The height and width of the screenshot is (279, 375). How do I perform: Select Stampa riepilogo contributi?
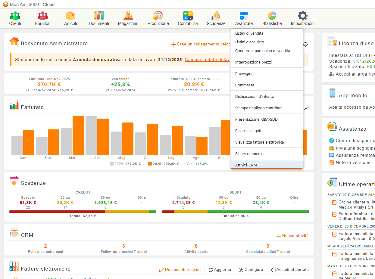click(267, 108)
